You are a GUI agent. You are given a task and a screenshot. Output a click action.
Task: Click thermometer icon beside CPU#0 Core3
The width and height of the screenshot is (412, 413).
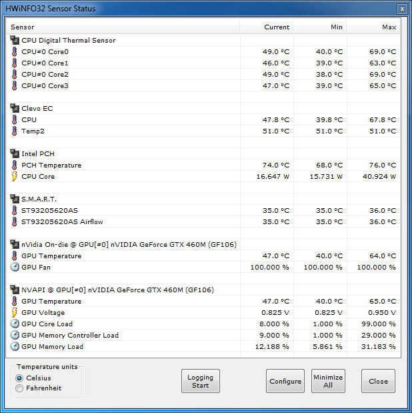15,85
